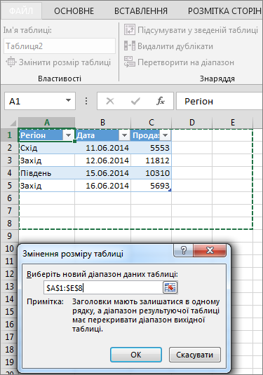
Task: Select column E header
Action: (232, 123)
